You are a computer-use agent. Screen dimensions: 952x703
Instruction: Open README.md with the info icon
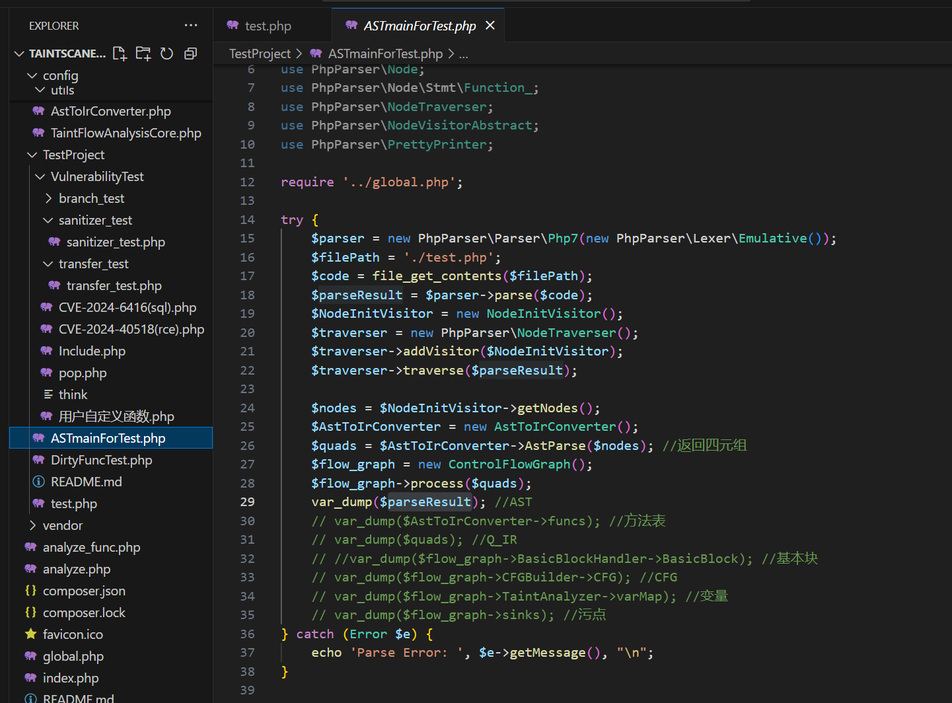86,482
